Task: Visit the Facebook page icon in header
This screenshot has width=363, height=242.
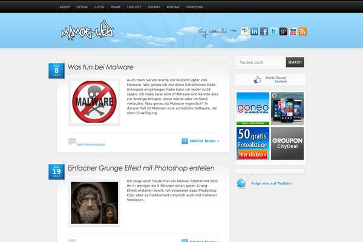Action: [x=264, y=31]
